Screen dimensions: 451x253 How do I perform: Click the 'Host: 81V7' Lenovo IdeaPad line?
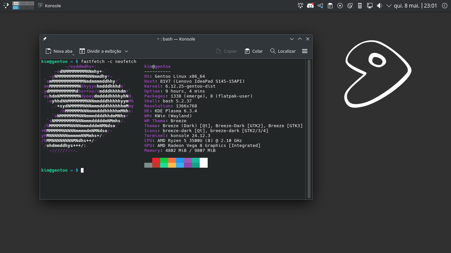click(194, 81)
